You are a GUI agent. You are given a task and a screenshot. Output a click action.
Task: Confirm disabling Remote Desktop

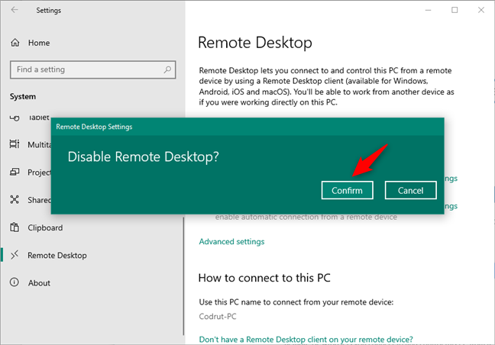pyautogui.click(x=348, y=190)
